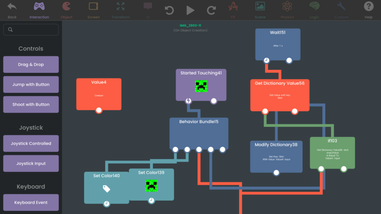Select the Drag & Drop behavior
Image resolution: width=381 pixels, height=214 pixels.
pyautogui.click(x=31, y=65)
